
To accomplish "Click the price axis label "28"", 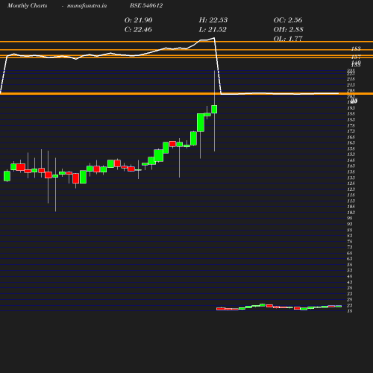I will tap(350, 299).
